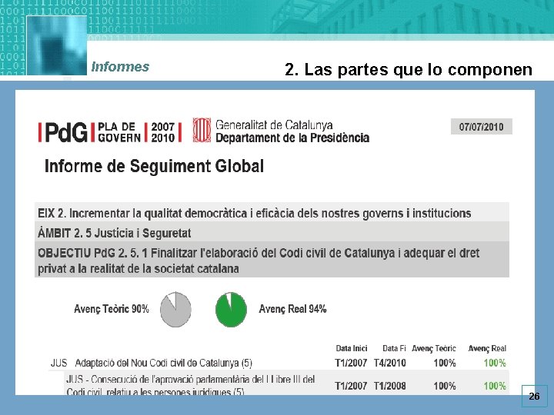This screenshot has width=554, height=415.
Task: Click the 07/07/2010 date box
Action: coord(481,127)
